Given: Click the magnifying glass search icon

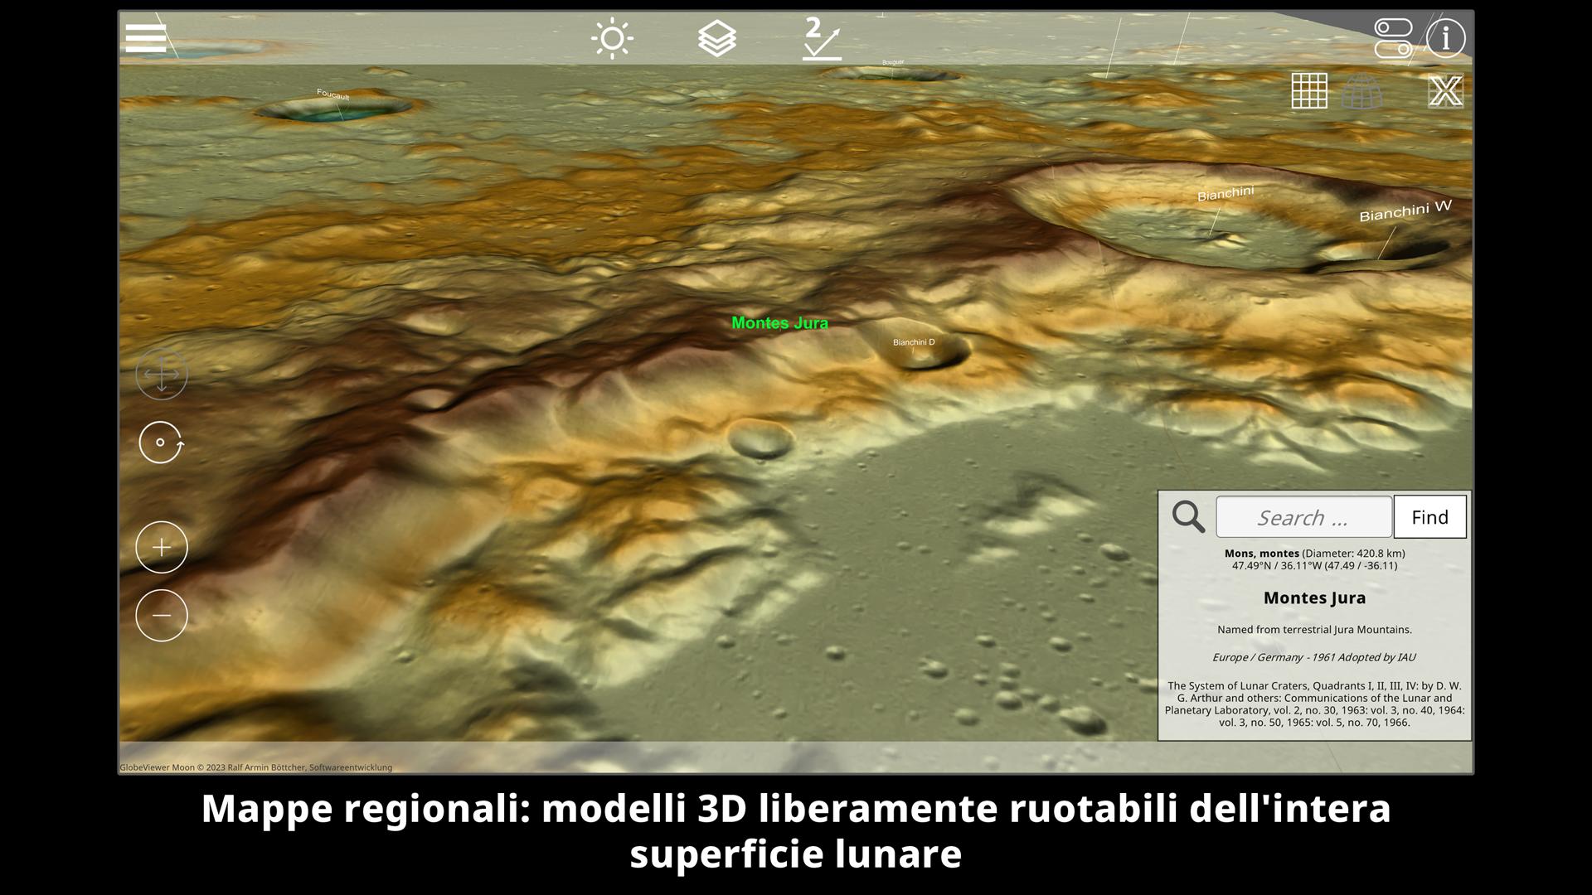Looking at the screenshot, I should [x=1187, y=516].
